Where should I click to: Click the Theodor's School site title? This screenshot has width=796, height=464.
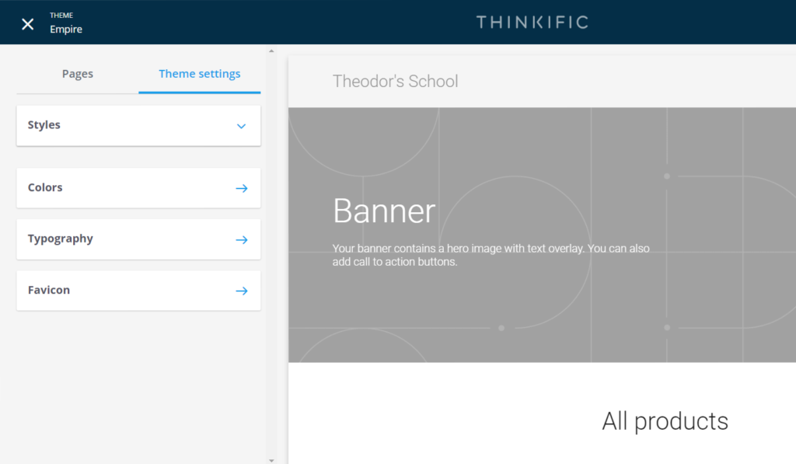(395, 81)
